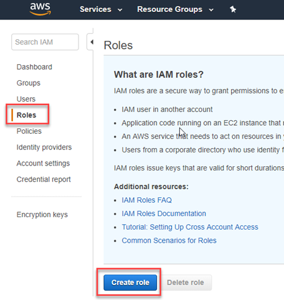
Task: Navigate to Identity providers
Action: 44,147
